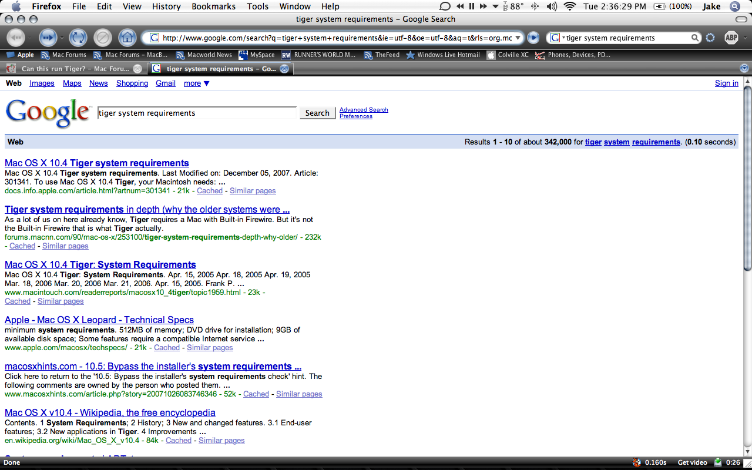This screenshot has height=470, width=752.
Task: Click the volume speaker icon in menu bar
Action: click(551, 6)
